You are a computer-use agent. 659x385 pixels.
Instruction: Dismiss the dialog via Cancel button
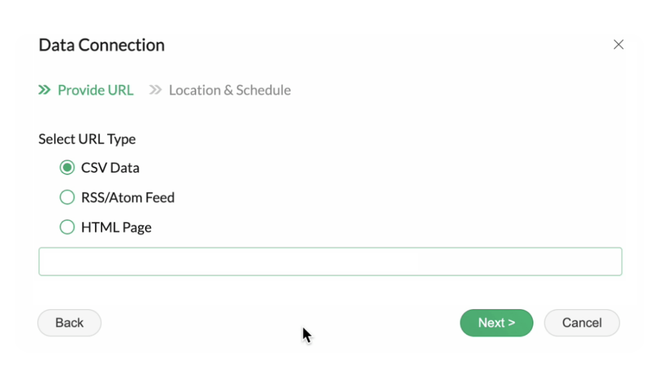tap(582, 323)
